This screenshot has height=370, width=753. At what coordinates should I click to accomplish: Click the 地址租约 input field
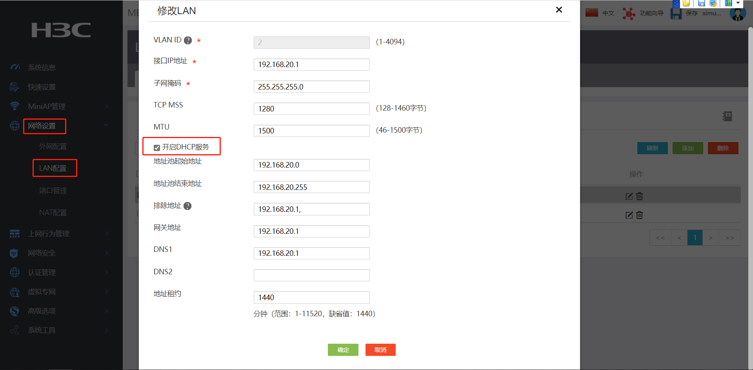point(312,297)
